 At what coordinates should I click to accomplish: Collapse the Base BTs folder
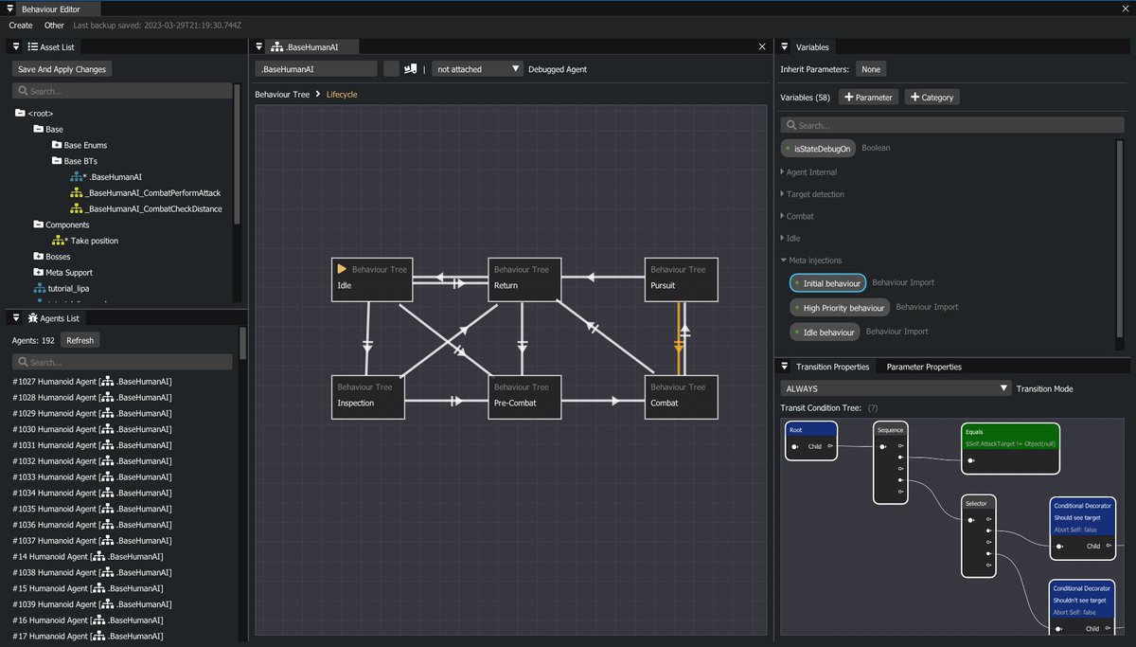point(57,161)
